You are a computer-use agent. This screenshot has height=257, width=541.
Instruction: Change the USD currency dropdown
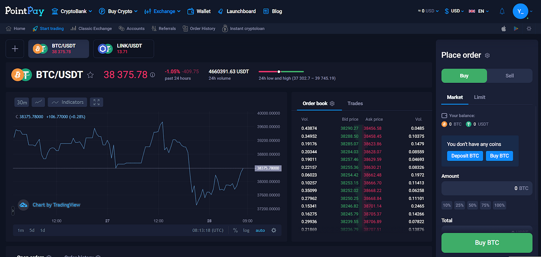click(x=454, y=11)
